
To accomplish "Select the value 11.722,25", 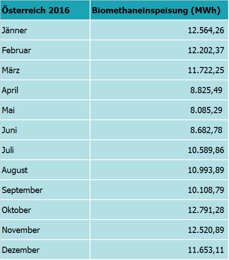I will pos(206,71).
